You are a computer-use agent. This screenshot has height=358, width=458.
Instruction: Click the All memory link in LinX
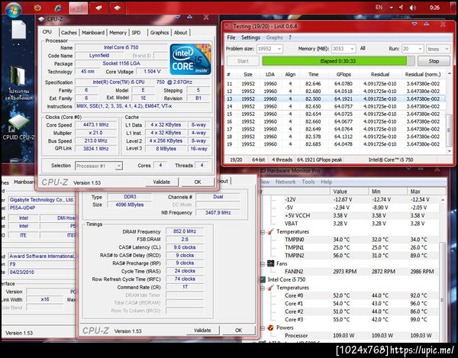[x=363, y=48]
